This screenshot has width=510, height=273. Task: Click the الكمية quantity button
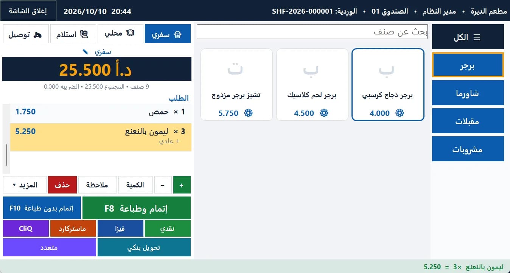pos(135,185)
